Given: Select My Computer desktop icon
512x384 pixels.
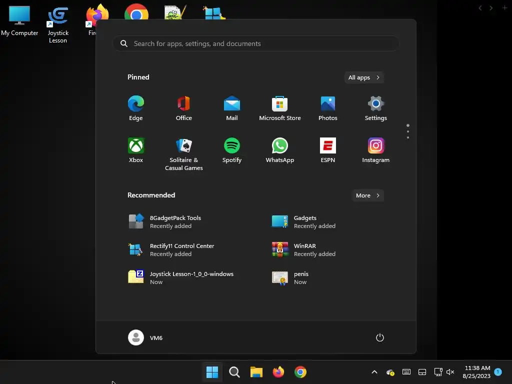Looking at the screenshot, I should point(19,20).
